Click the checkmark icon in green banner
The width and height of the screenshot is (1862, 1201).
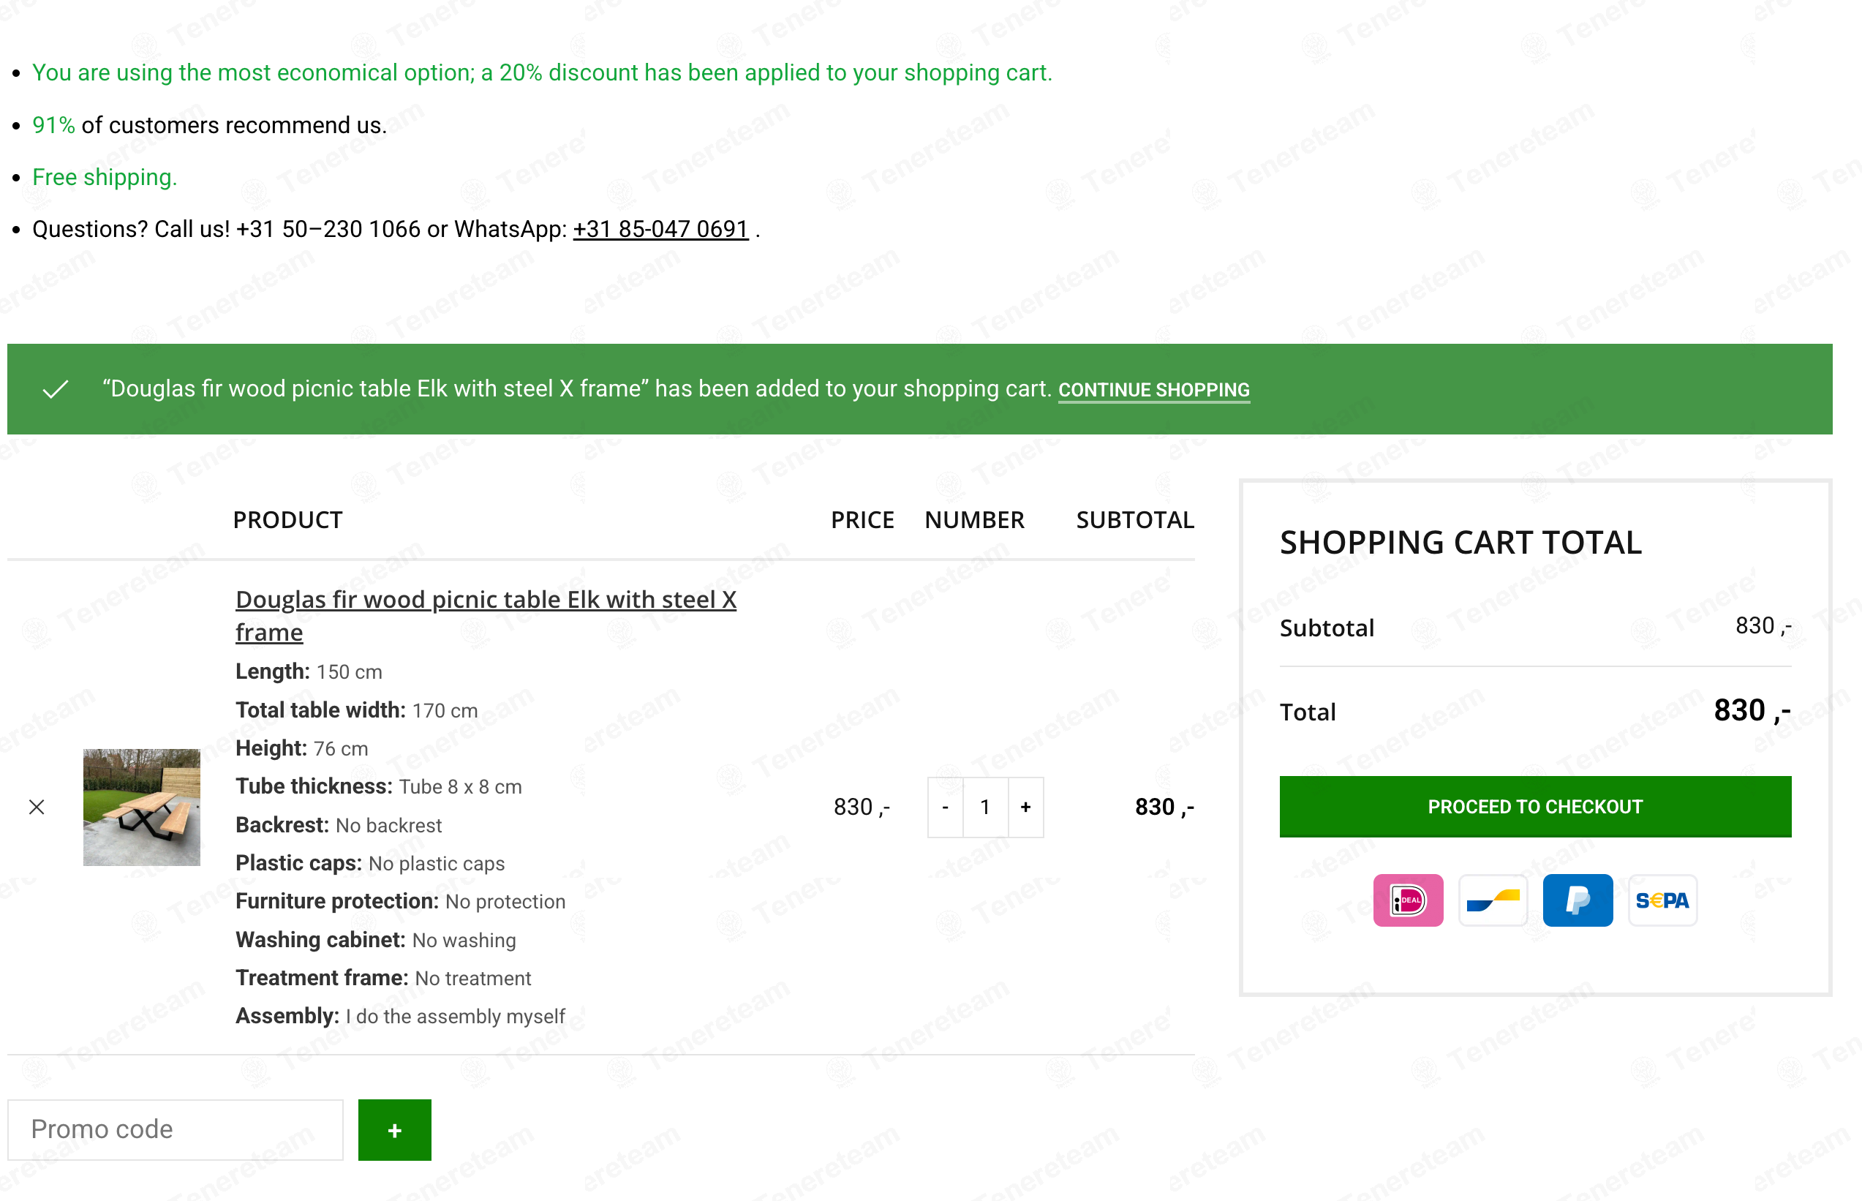(56, 389)
